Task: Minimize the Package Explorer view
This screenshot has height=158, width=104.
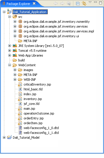Action: click(95, 2)
